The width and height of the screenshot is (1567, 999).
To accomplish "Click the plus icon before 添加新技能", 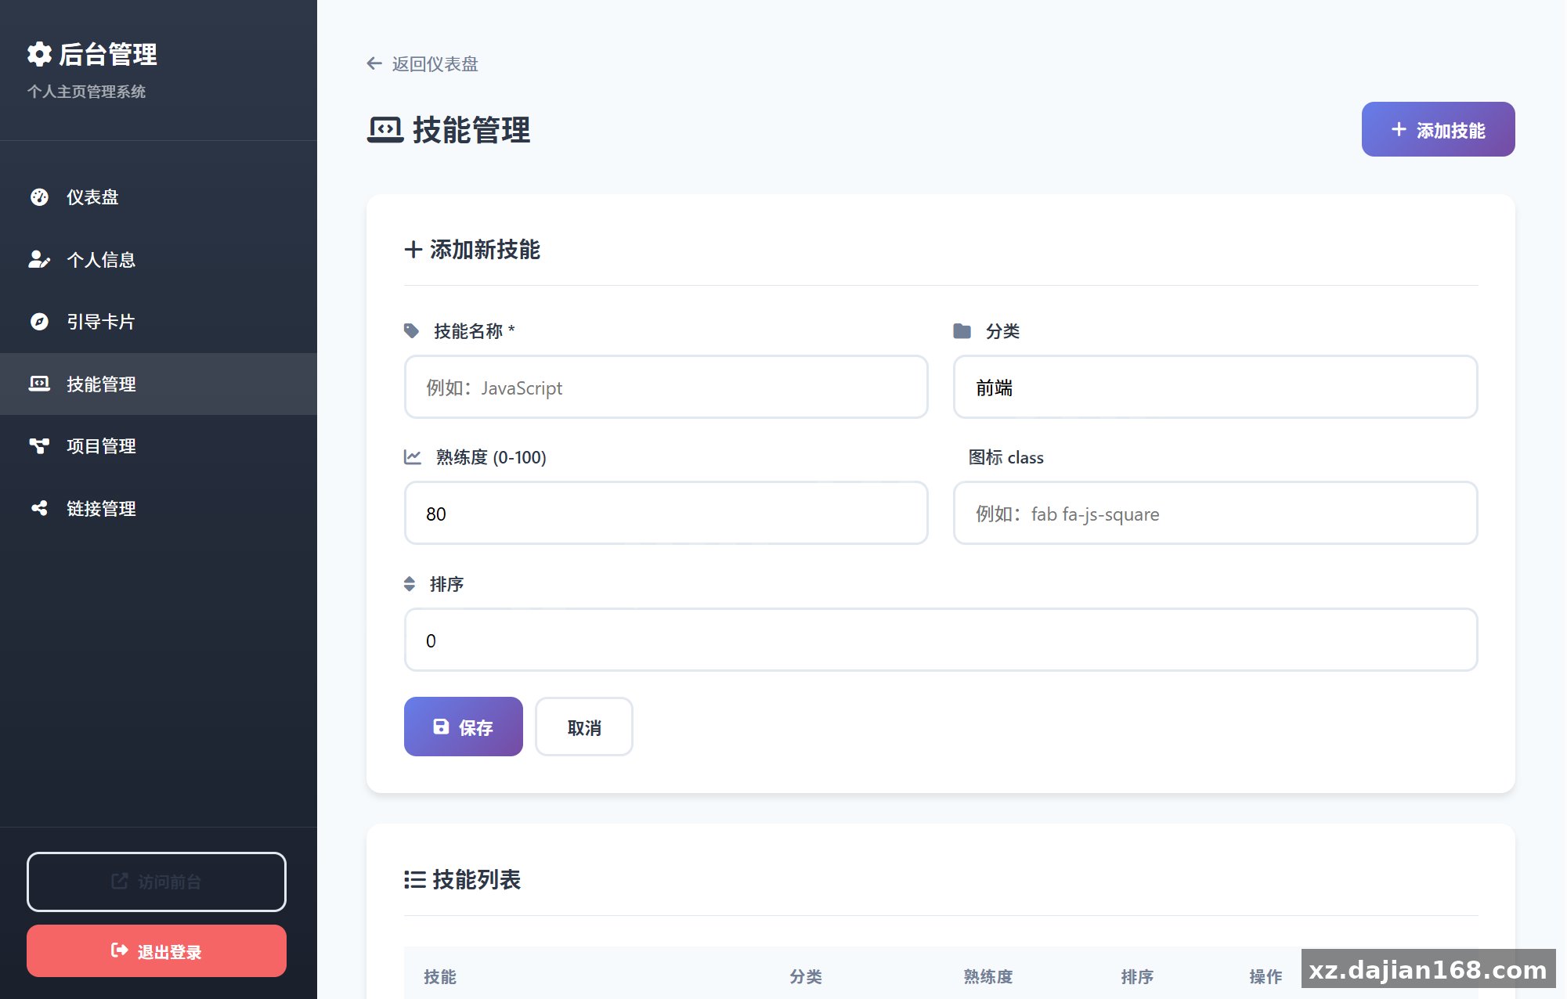I will pos(413,250).
